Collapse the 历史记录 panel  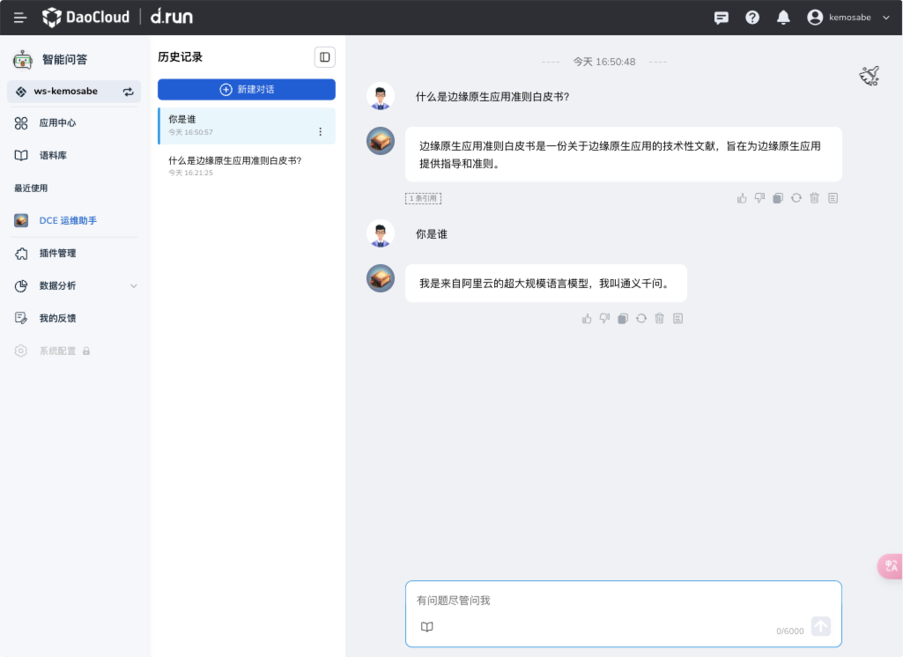(x=325, y=57)
